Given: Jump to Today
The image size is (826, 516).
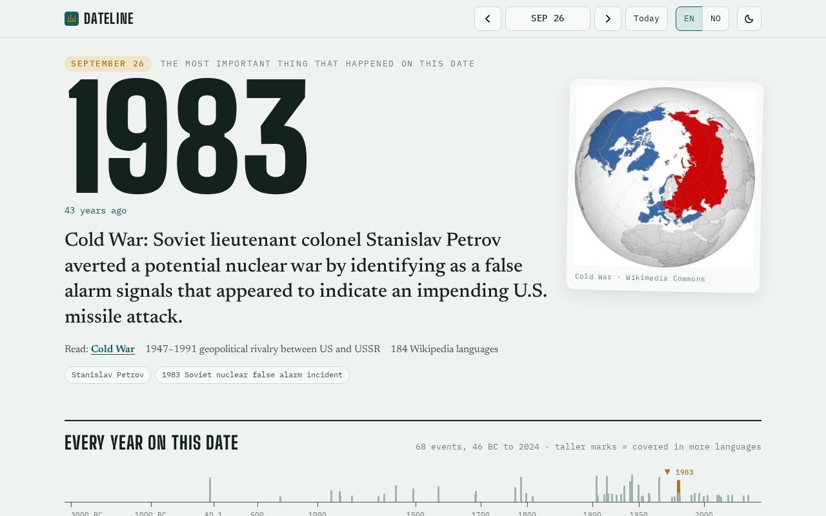Looking at the screenshot, I should tap(647, 19).
